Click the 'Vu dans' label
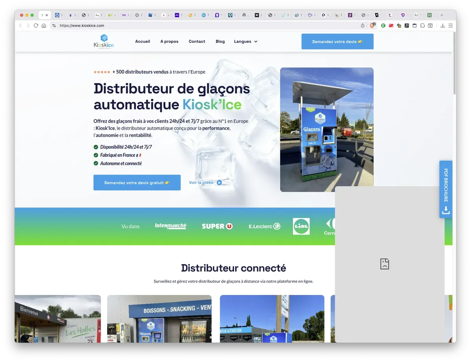Screen dimensions: 471x362 coord(130,226)
